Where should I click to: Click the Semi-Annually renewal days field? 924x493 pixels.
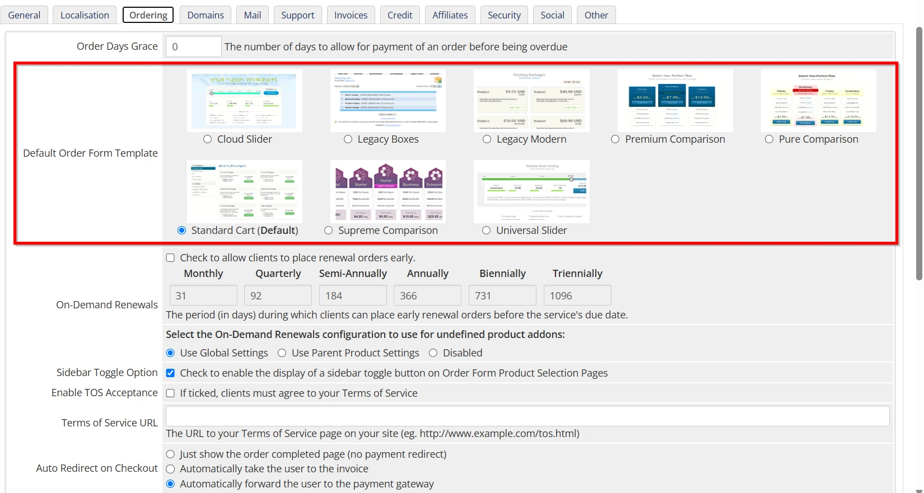[353, 295]
